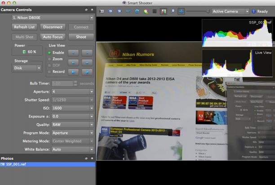Open the White Balance dropdown
The image size is (275, 185).
click(x=73, y=149)
